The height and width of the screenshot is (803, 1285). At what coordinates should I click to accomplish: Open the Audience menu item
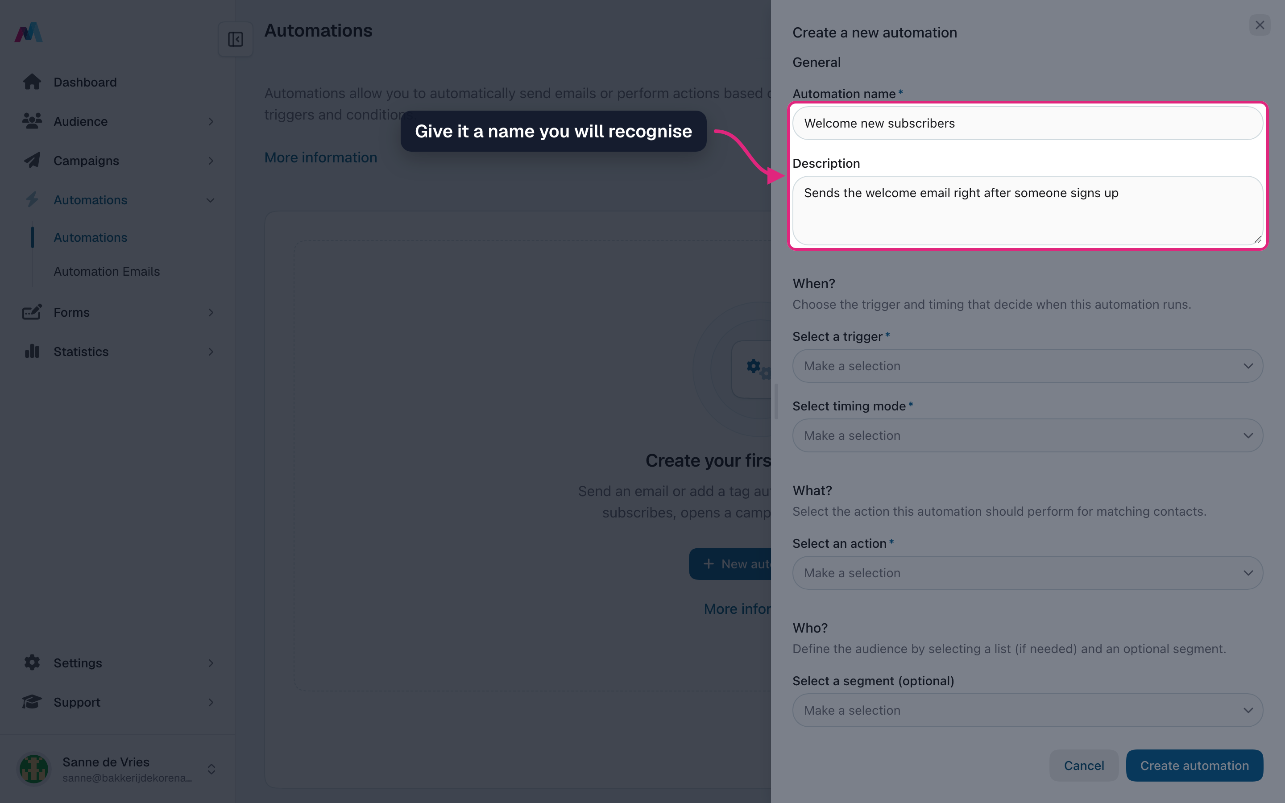point(118,121)
